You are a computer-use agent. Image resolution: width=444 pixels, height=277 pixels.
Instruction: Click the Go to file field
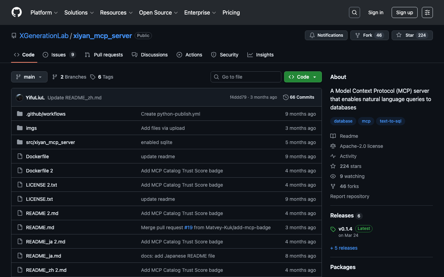[246, 77]
